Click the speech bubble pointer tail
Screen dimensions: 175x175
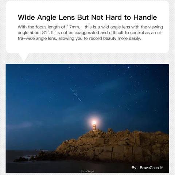pyautogui.click(x=24, y=57)
